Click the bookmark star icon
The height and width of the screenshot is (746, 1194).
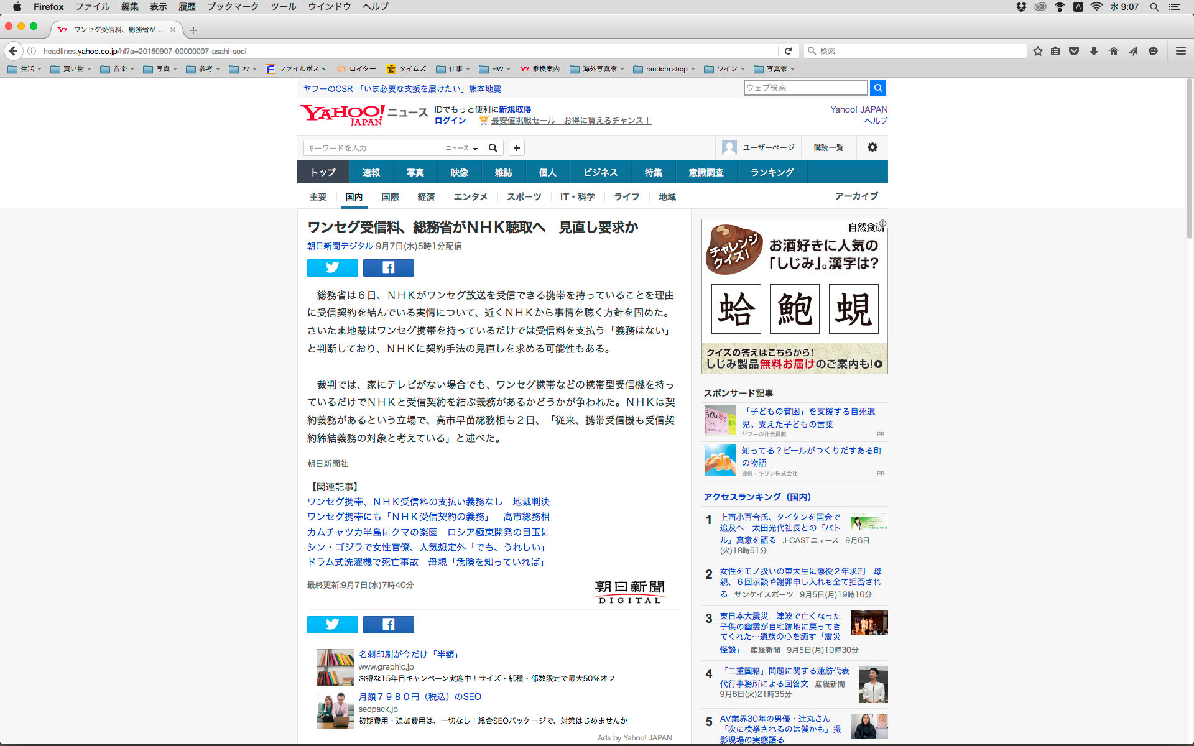[x=1037, y=51]
